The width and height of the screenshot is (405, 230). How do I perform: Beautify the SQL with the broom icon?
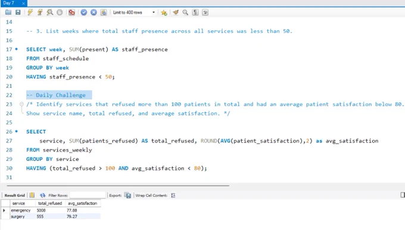[x=176, y=13]
